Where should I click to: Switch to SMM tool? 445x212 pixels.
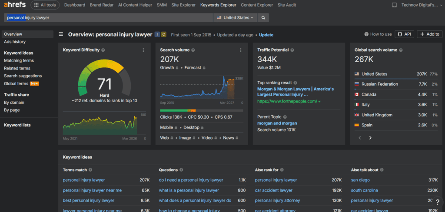click(x=162, y=5)
